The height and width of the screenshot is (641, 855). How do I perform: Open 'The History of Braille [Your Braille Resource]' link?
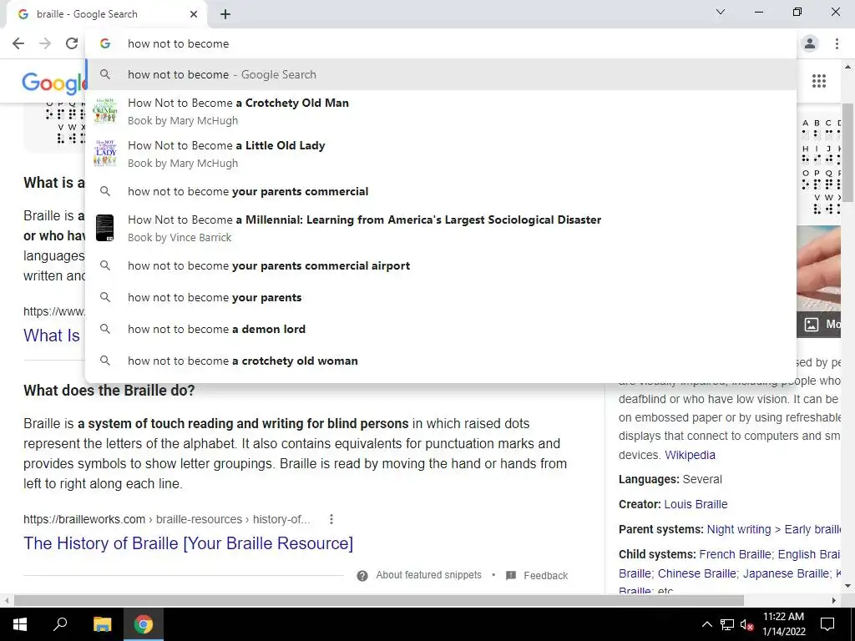tap(188, 543)
